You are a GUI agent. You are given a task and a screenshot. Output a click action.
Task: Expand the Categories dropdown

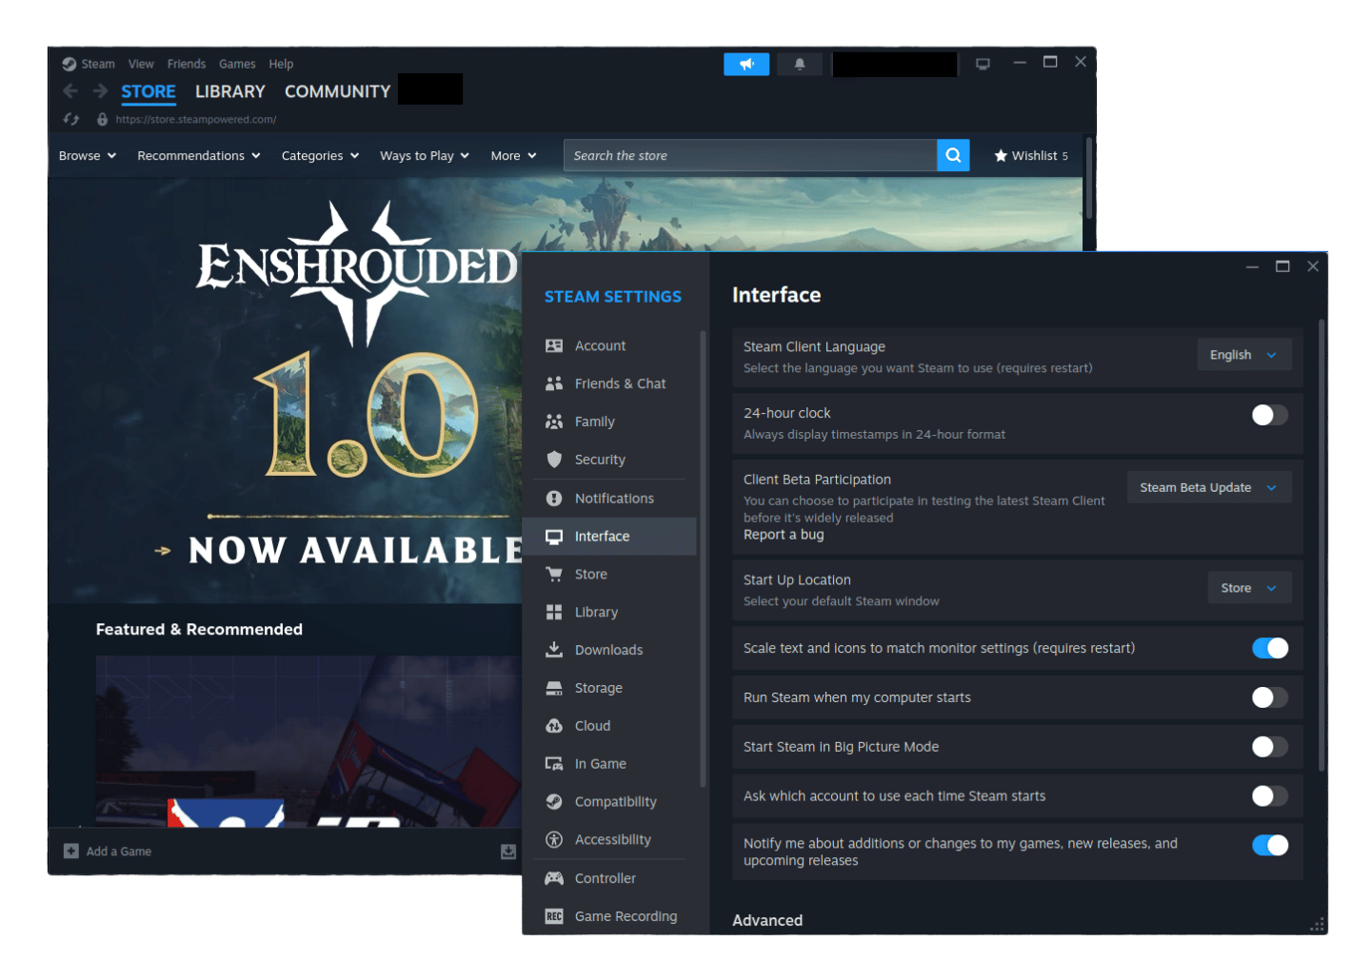[321, 155]
